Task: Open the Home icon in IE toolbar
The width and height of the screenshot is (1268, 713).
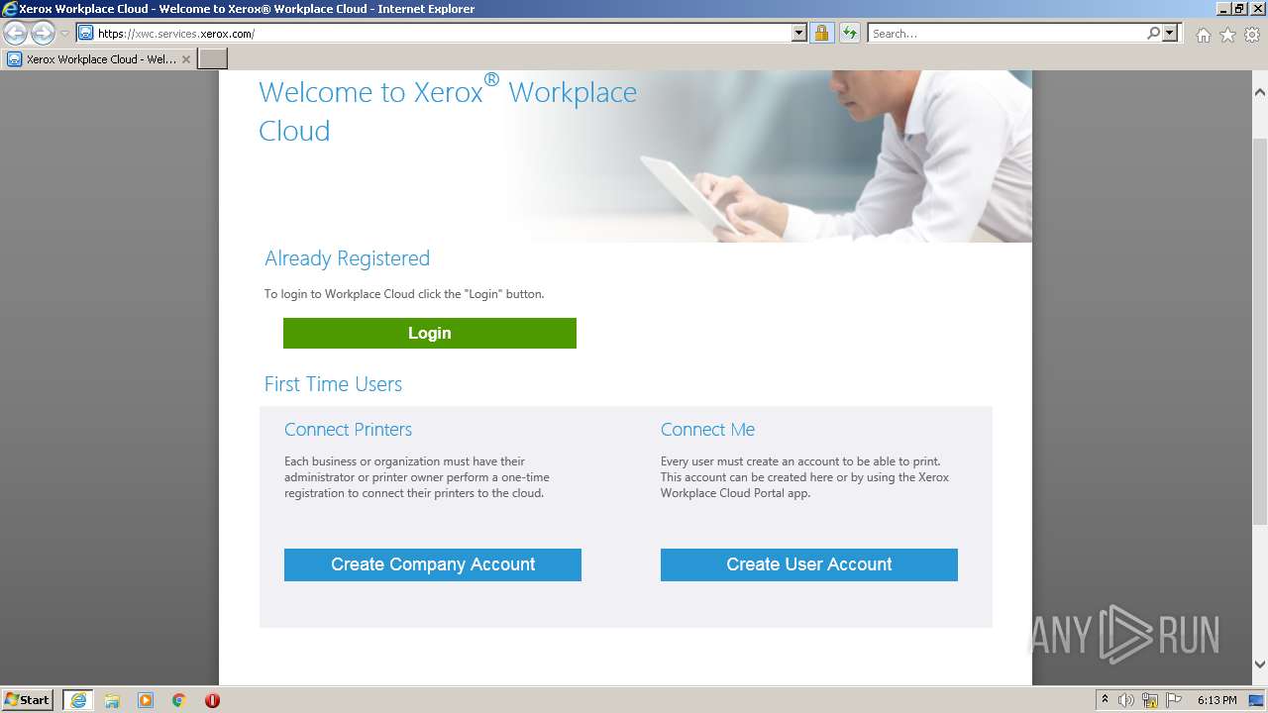Action: tap(1203, 35)
